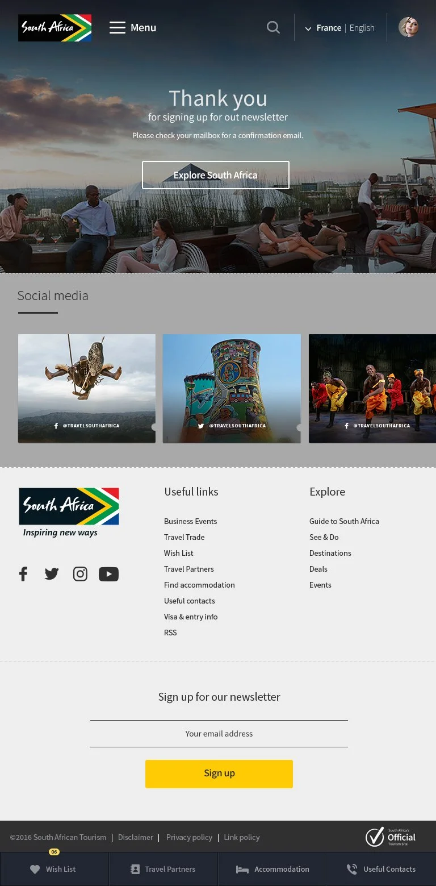
Task: Visit the footer YouTube icon
Action: click(108, 574)
